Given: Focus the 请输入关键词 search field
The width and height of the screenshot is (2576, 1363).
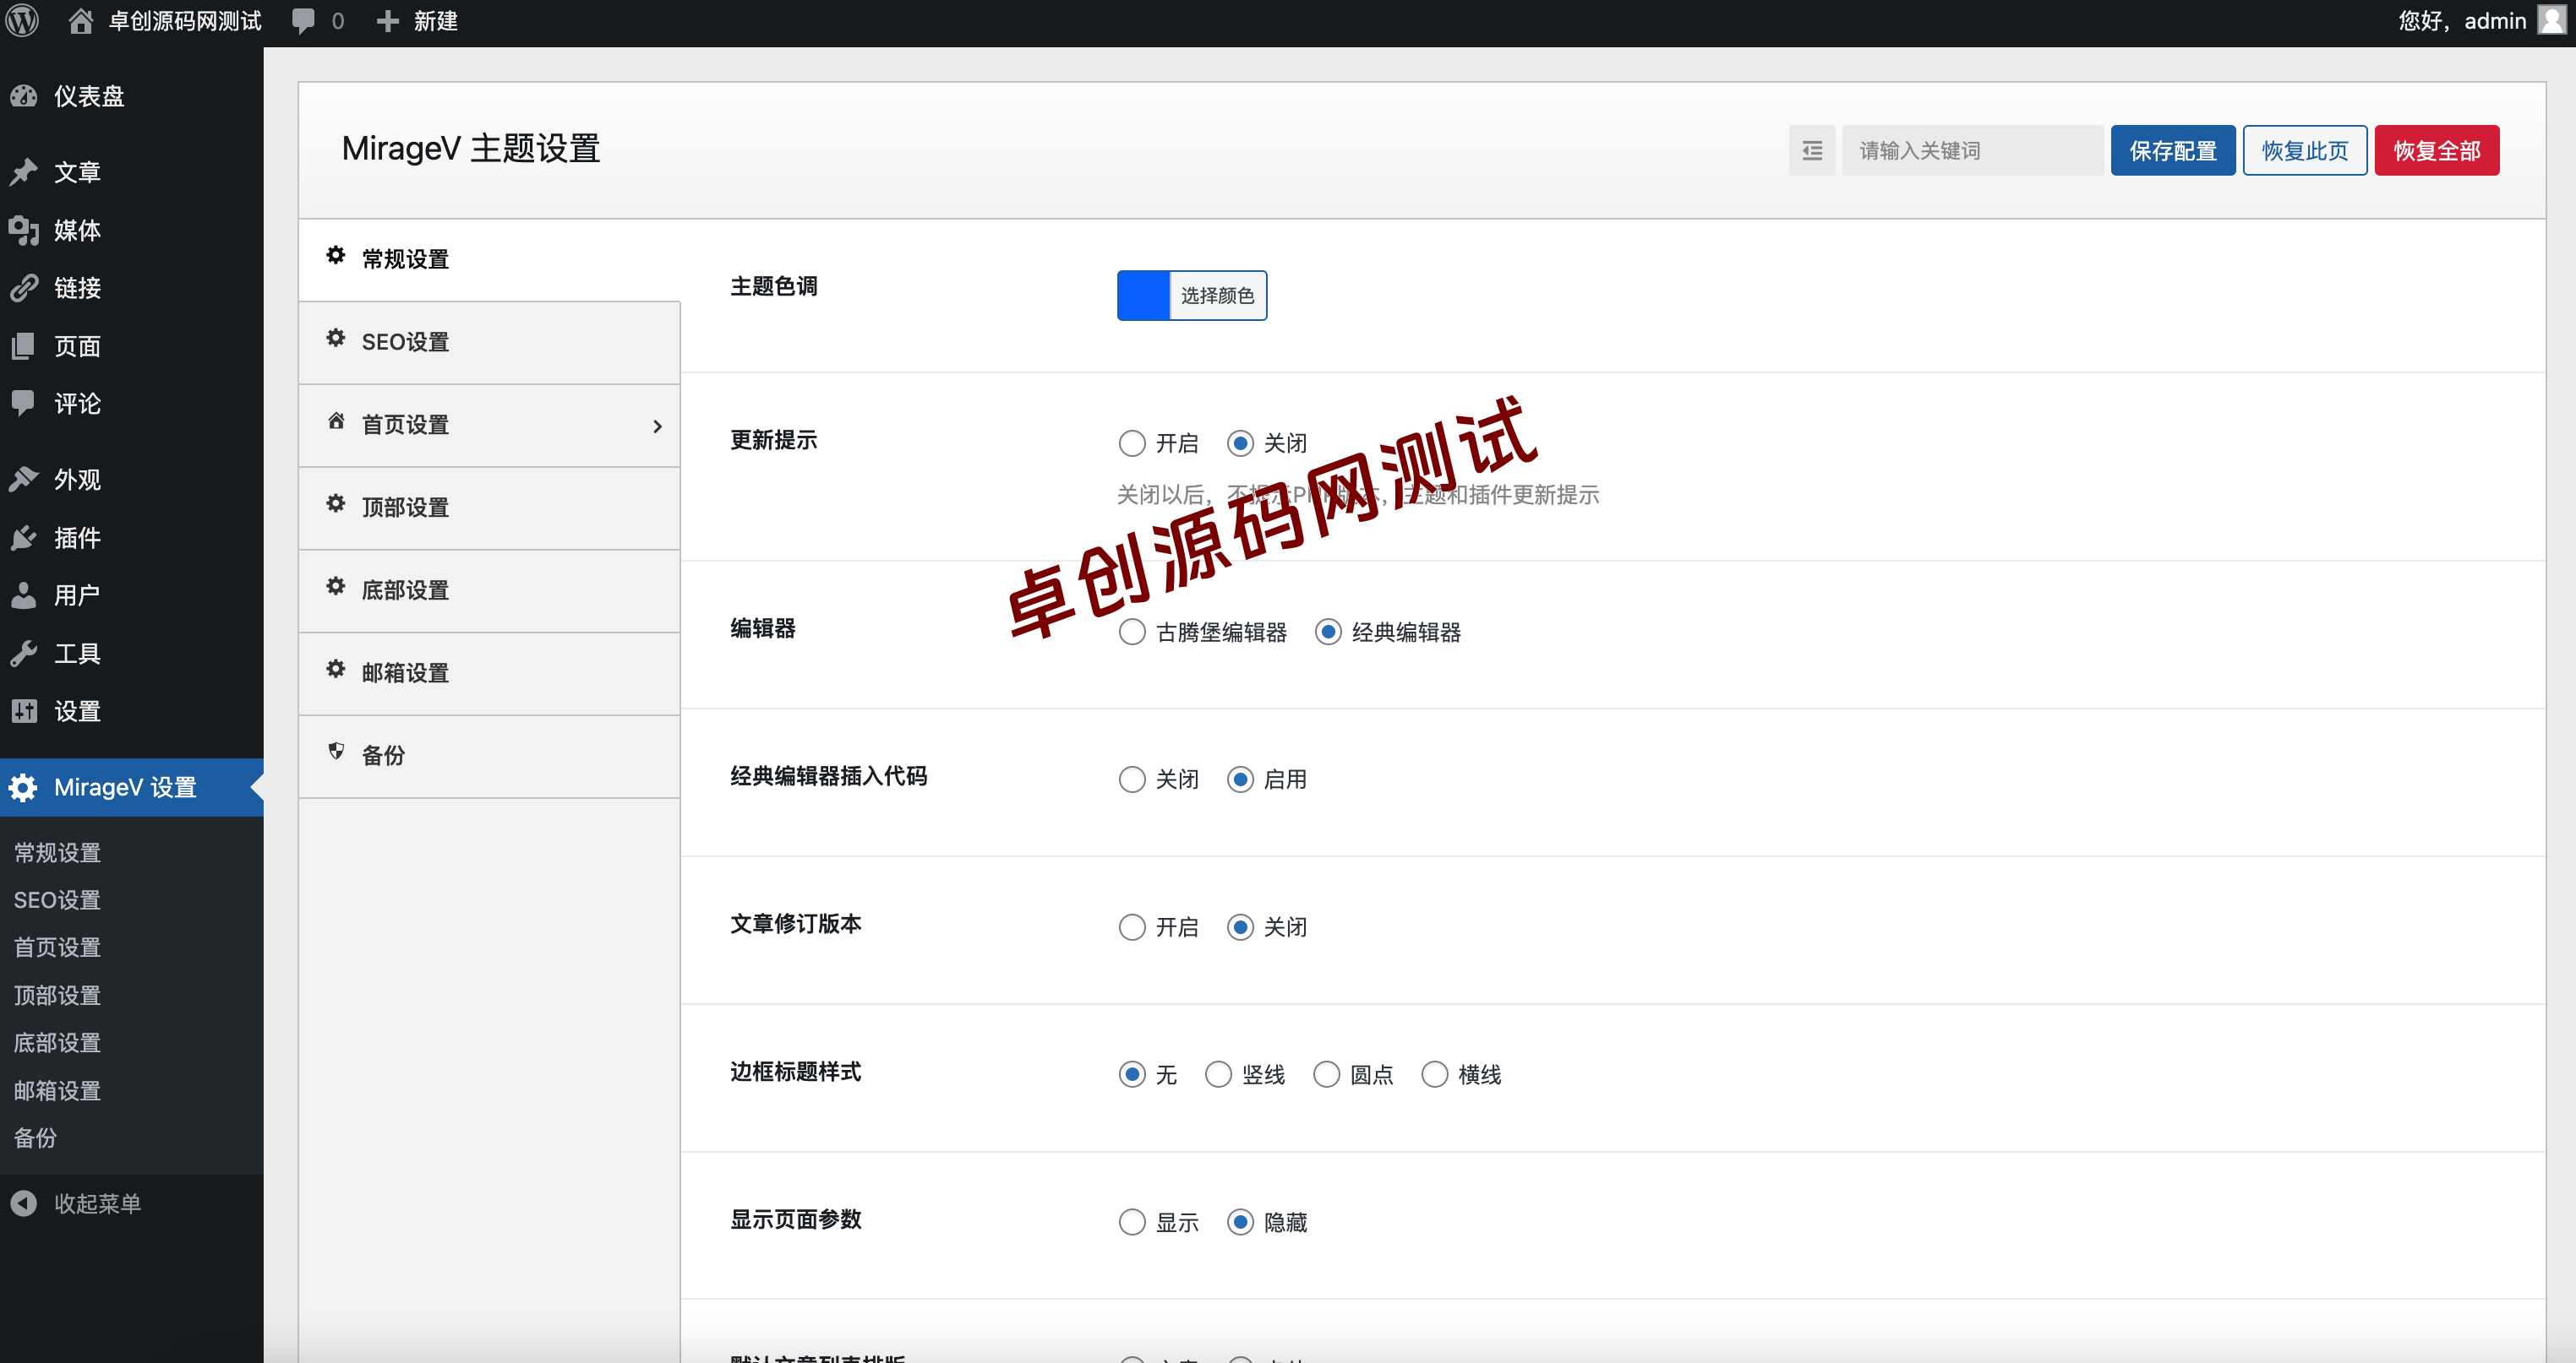Looking at the screenshot, I should [1972, 151].
